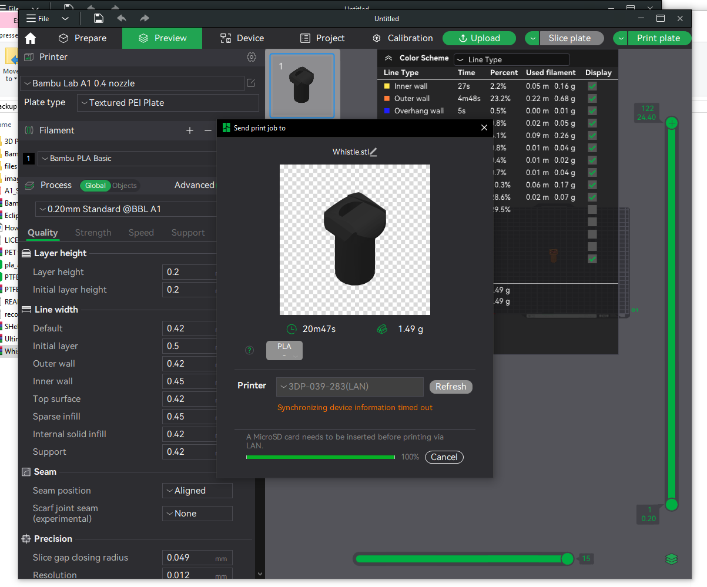This screenshot has width=707, height=587.
Task: Click the Upload button
Action: click(479, 38)
